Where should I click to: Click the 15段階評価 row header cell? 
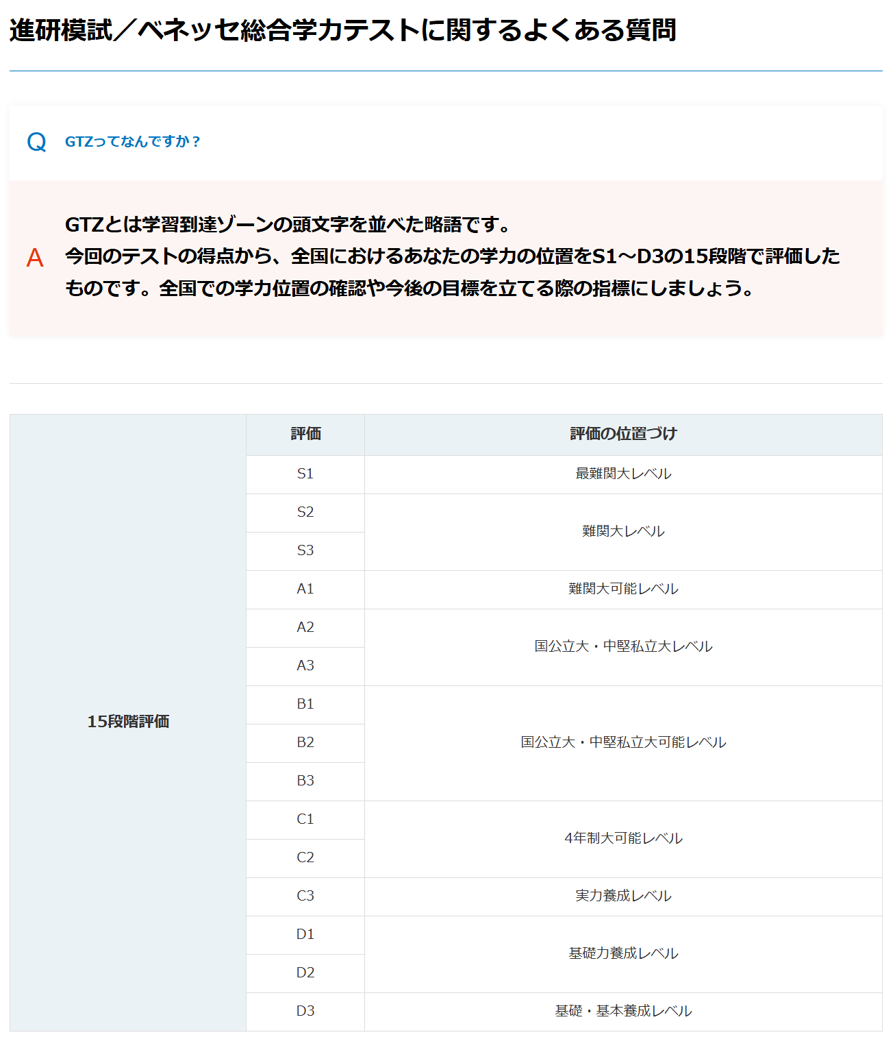click(128, 722)
